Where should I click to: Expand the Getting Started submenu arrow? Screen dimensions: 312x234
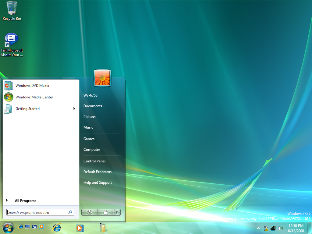click(74, 109)
